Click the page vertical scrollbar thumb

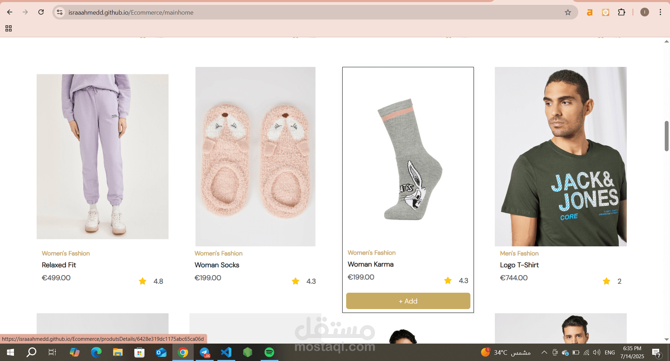point(667,136)
